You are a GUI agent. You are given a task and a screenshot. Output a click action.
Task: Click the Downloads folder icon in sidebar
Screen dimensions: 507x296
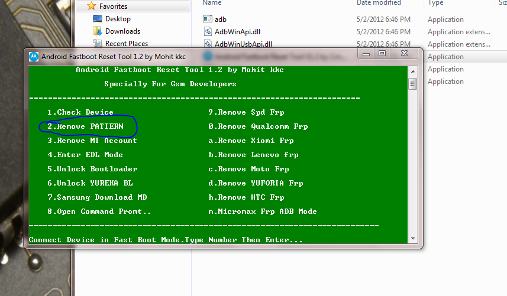98,31
